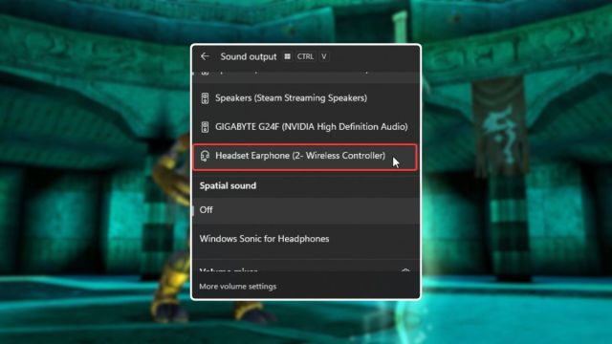Choose GIGABYTE G24F NVIDIA High Definition Audio
This screenshot has height=344, width=612.
(305, 127)
